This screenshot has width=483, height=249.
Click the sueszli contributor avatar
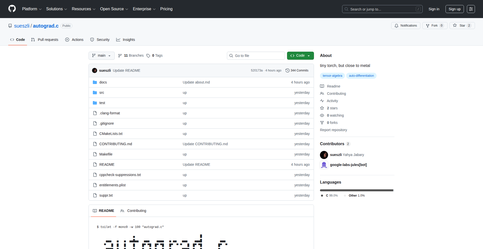[324, 155]
